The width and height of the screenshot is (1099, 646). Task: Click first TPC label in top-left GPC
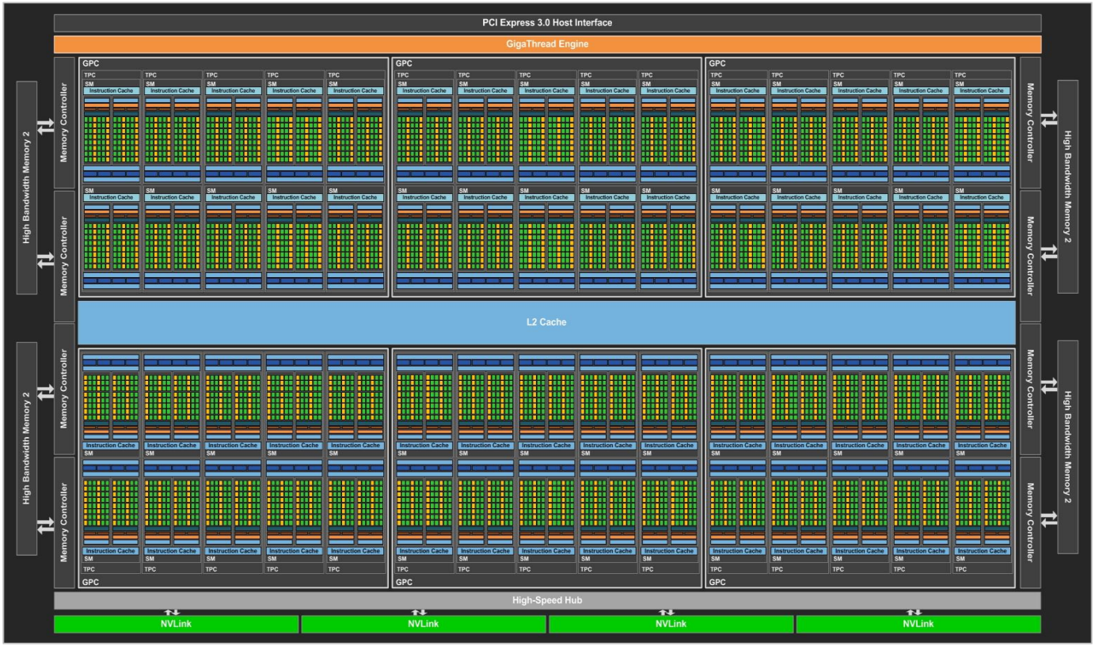(x=89, y=74)
